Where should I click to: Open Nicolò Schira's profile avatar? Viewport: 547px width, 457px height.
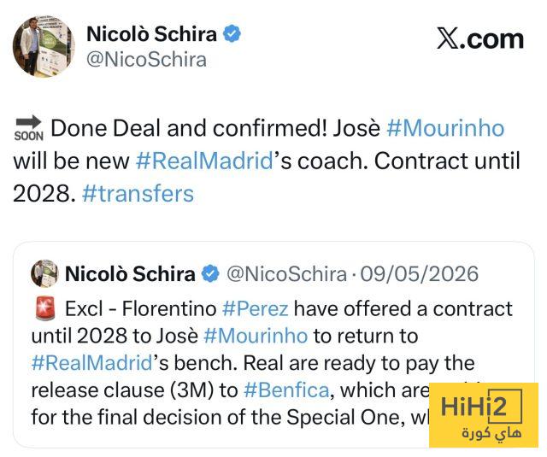click(x=44, y=46)
